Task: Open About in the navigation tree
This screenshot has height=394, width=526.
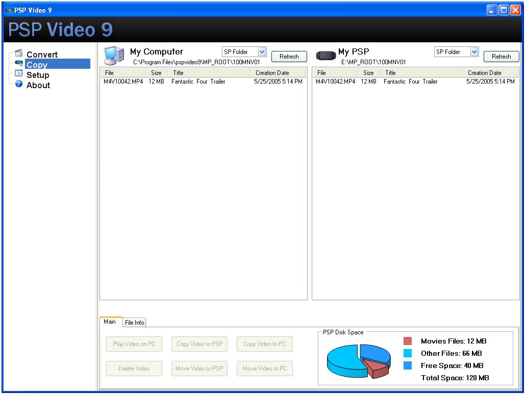Action: [x=38, y=85]
